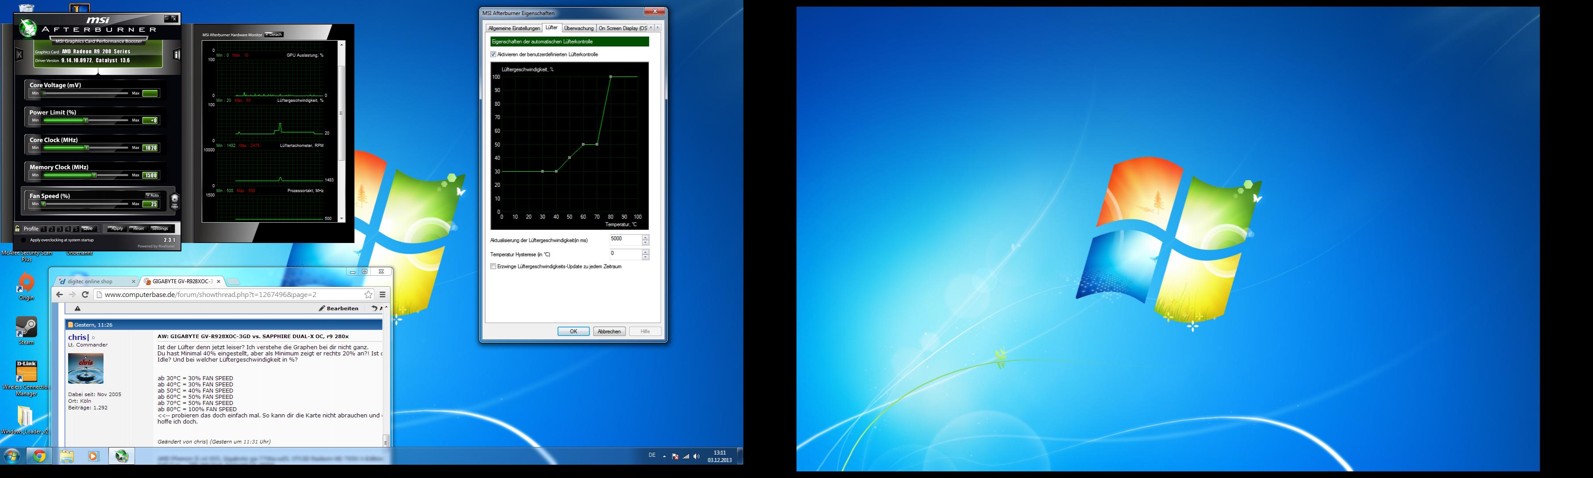1593x478 pixels.
Task: Switch to the Überwachung tab
Action: [x=579, y=28]
